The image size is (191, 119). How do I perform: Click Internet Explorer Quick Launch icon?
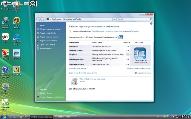[18, 117]
